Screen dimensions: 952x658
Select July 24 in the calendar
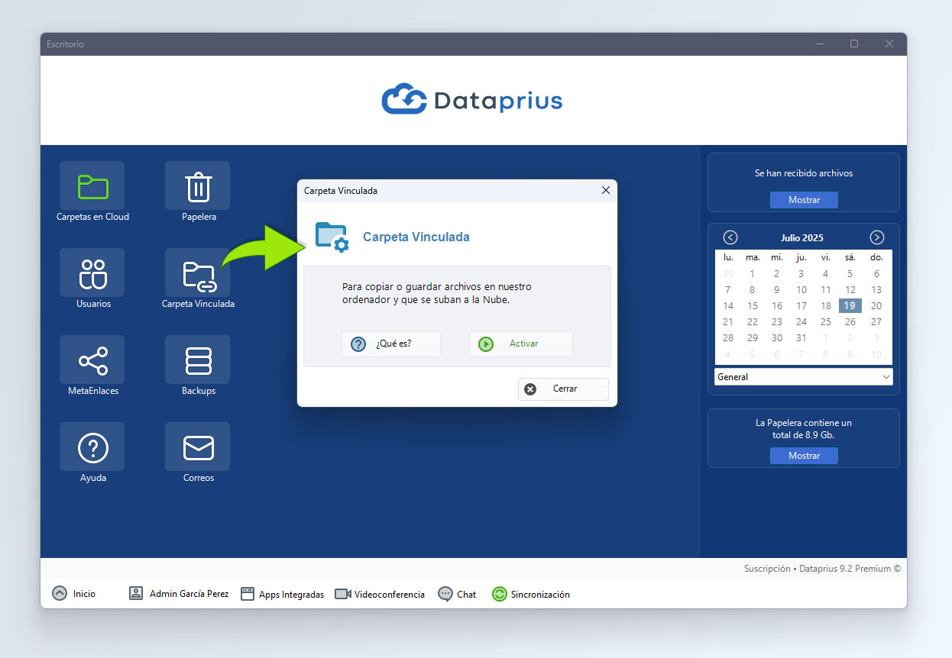click(x=801, y=322)
